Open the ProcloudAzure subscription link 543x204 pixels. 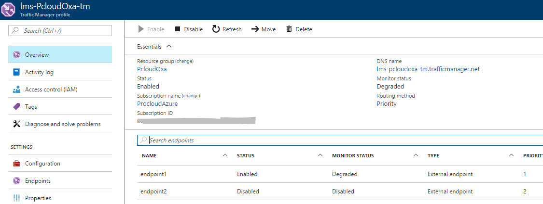tap(157, 104)
